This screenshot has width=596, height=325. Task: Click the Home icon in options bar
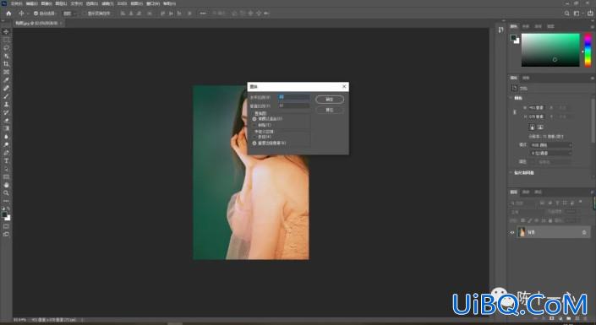click(x=8, y=14)
